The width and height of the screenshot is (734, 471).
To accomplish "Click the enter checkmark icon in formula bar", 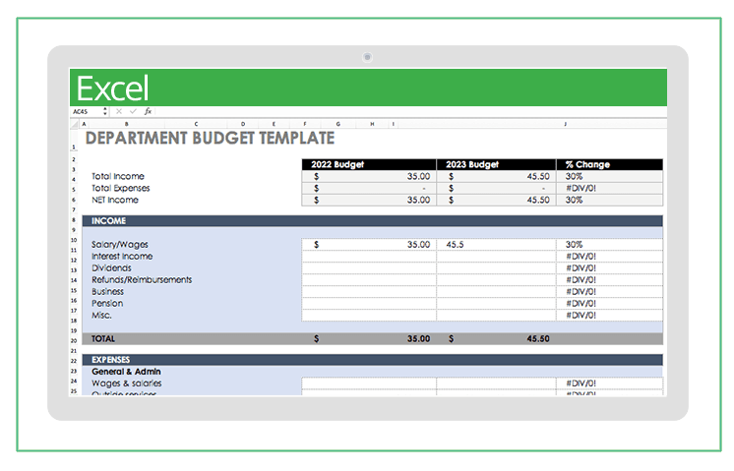I will click(x=134, y=112).
